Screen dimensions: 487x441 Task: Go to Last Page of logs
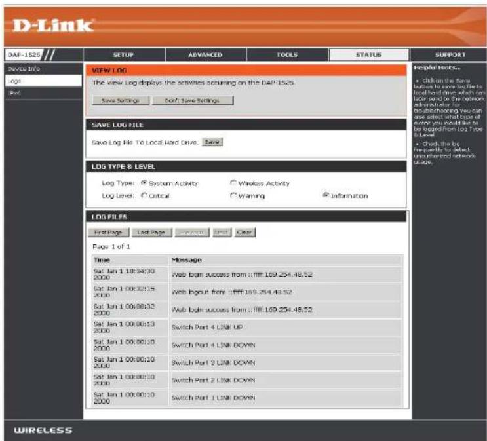(x=151, y=233)
